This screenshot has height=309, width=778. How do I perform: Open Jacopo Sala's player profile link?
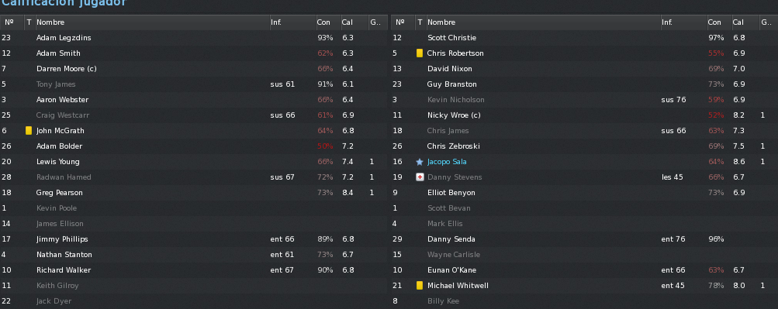(447, 162)
